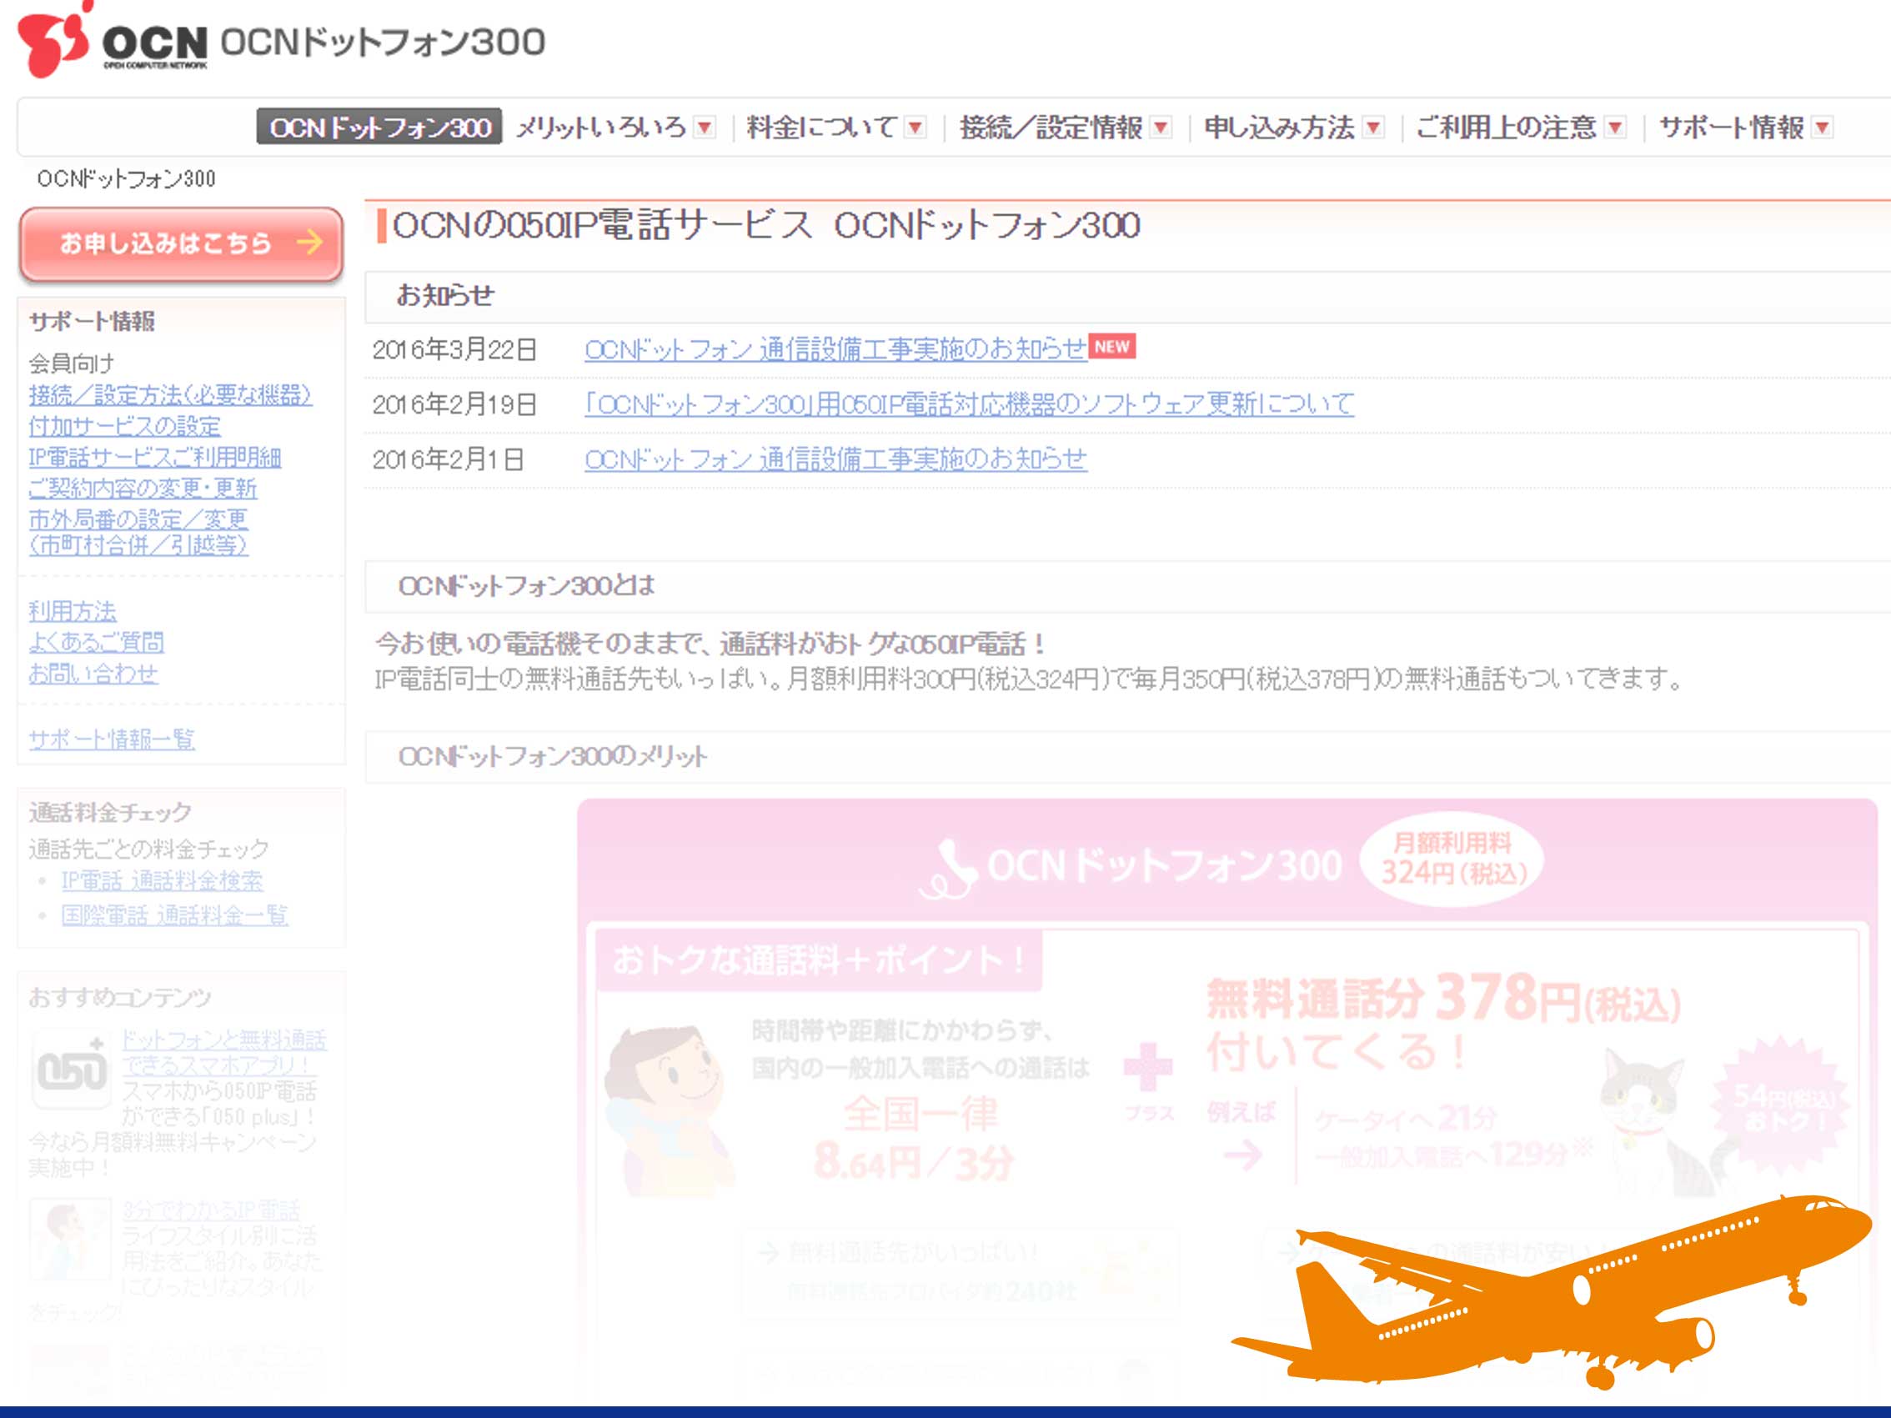1891x1418 pixels.
Task: Open the 3分でわかるIP電話 link
Action: (211, 1210)
